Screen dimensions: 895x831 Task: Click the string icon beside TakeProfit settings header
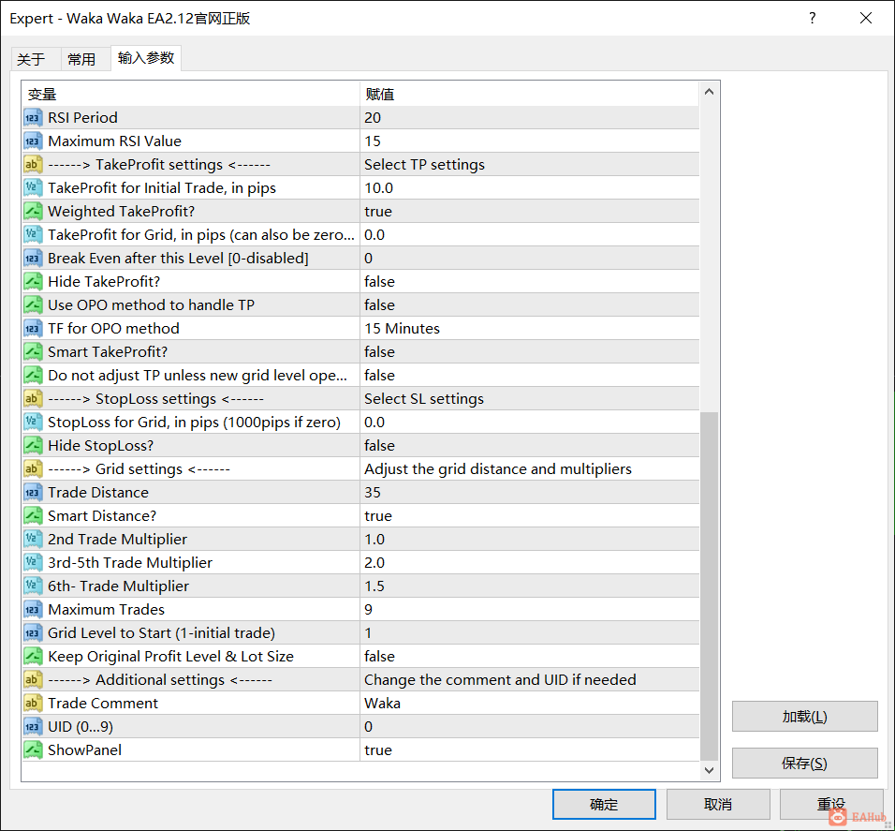pos(33,165)
